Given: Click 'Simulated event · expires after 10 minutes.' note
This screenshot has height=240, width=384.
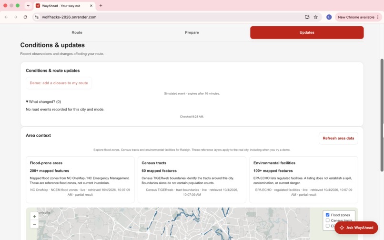Looking at the screenshot, I should [x=192, y=93].
